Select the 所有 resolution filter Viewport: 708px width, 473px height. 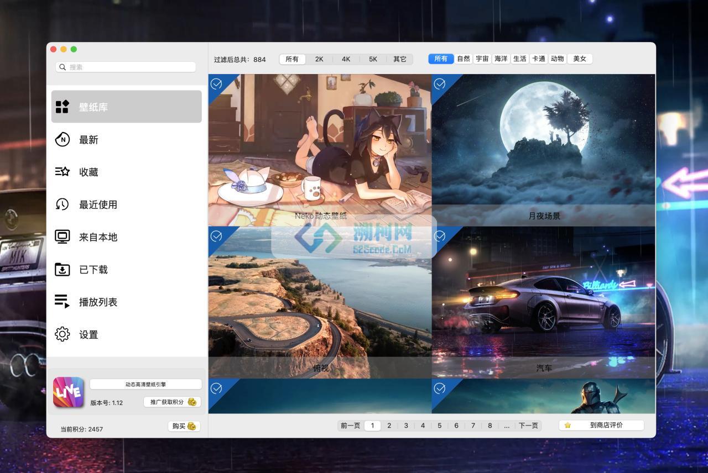292,59
